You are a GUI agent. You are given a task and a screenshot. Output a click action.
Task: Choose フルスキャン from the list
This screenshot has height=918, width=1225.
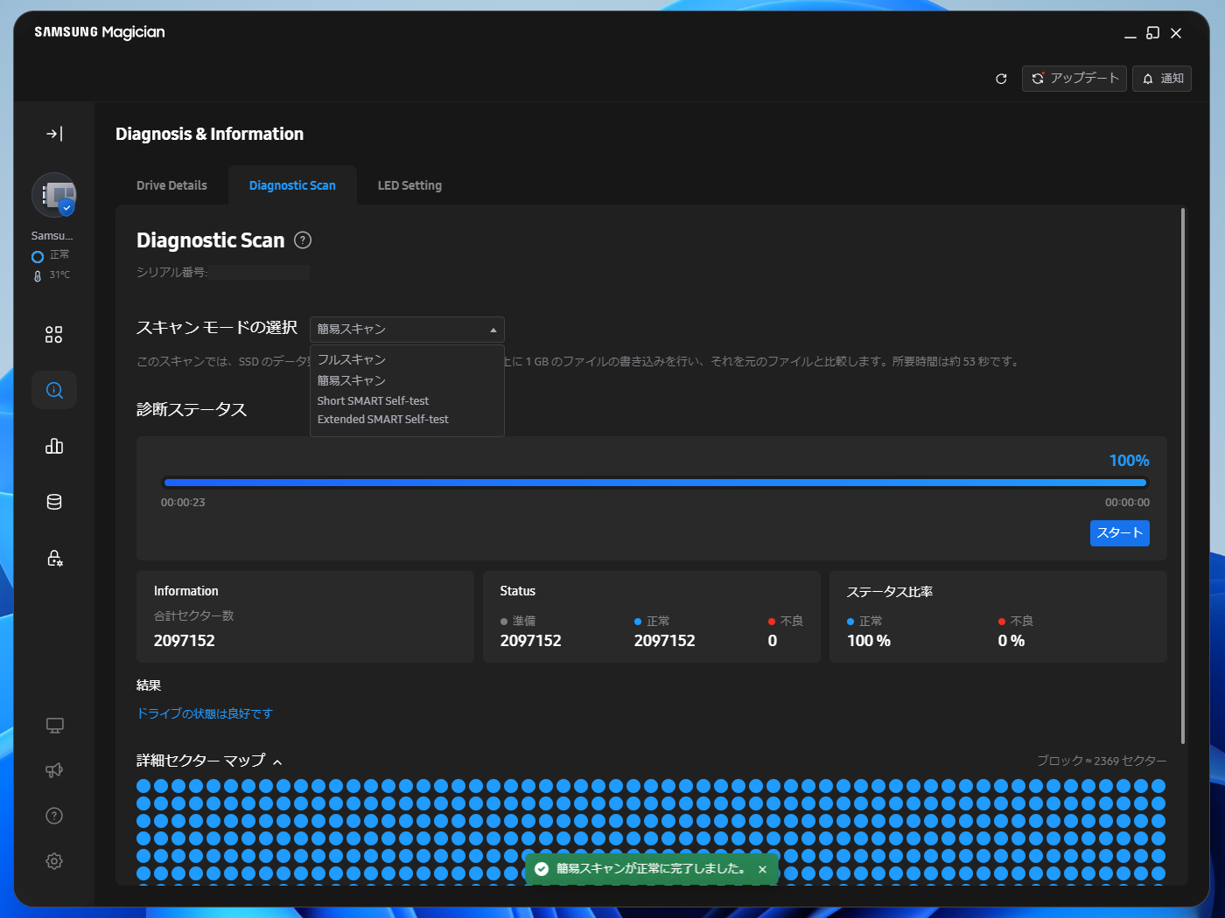click(x=407, y=359)
